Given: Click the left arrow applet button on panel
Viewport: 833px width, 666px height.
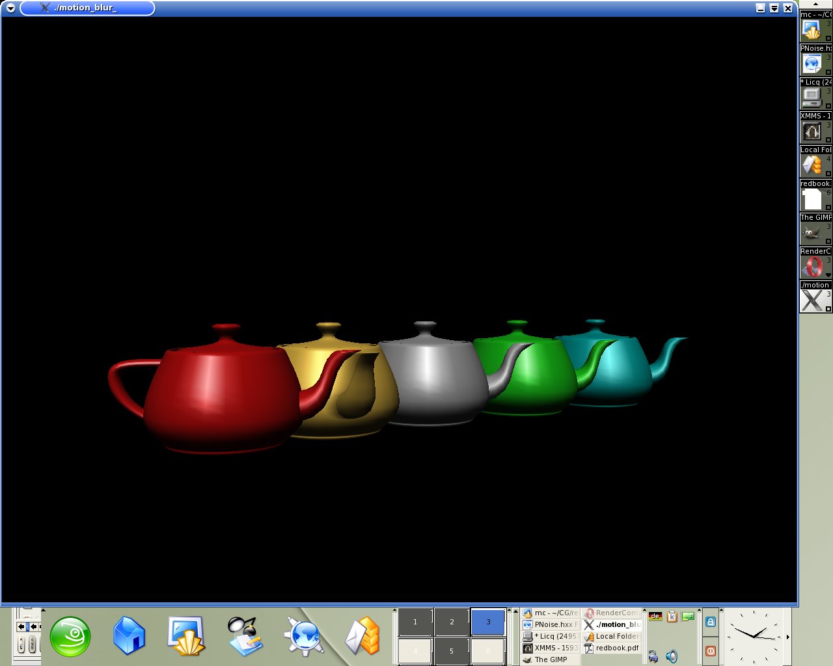Looking at the screenshot, I should point(21,626).
